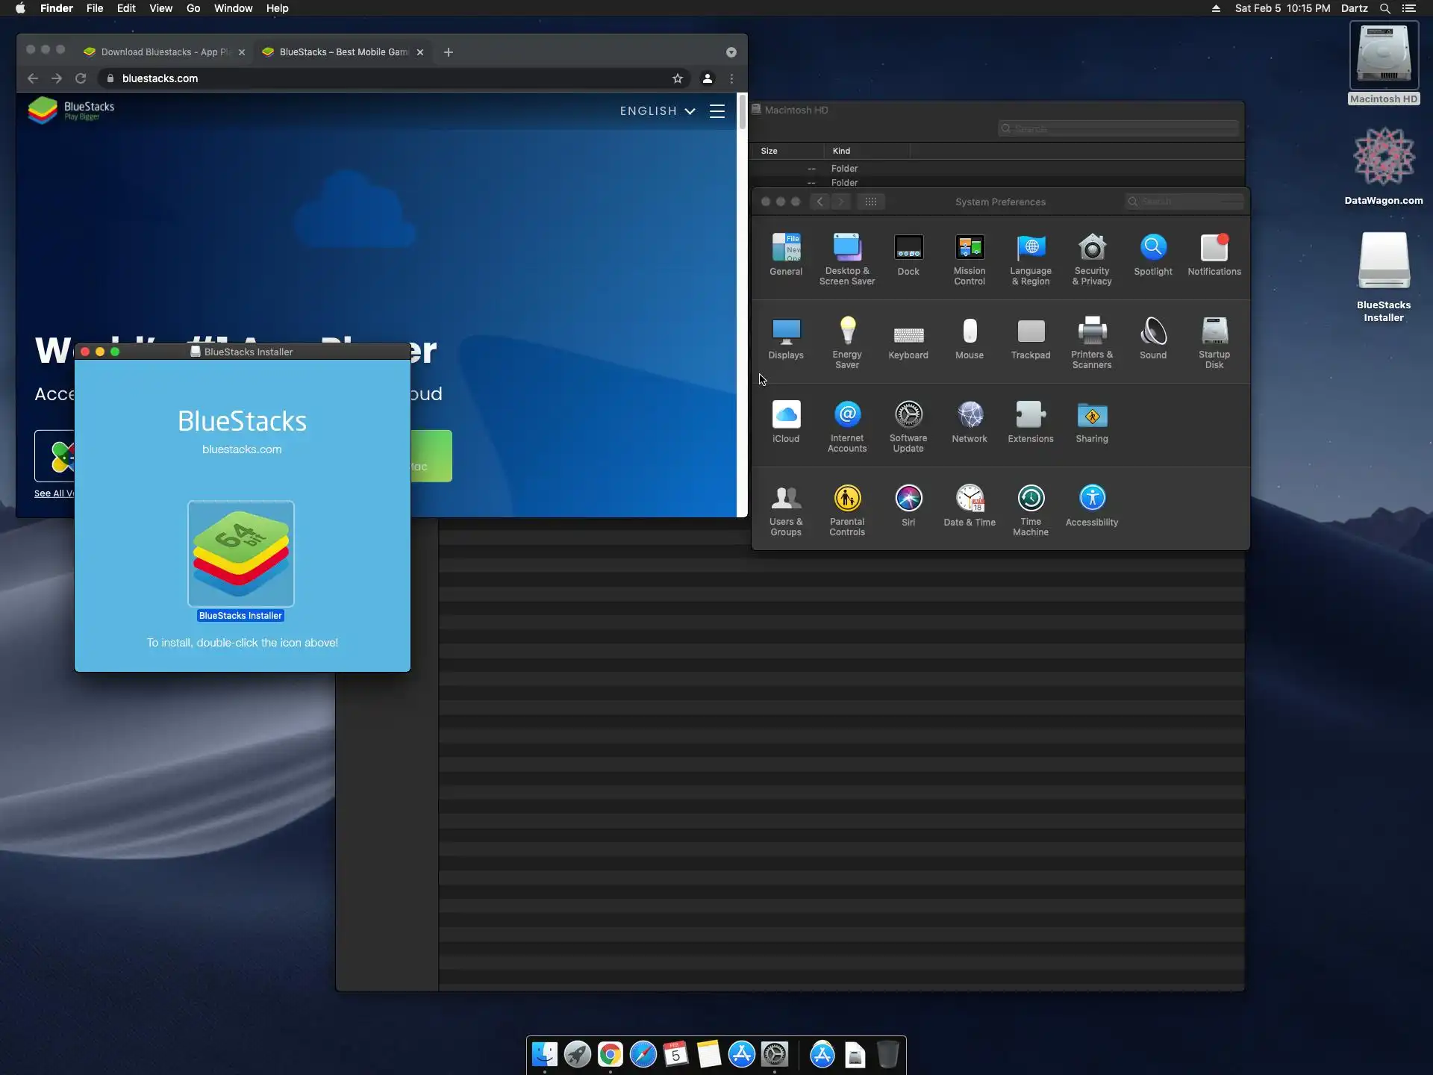The height and width of the screenshot is (1075, 1433).
Task: Click the See All Versions link
Action: point(53,493)
